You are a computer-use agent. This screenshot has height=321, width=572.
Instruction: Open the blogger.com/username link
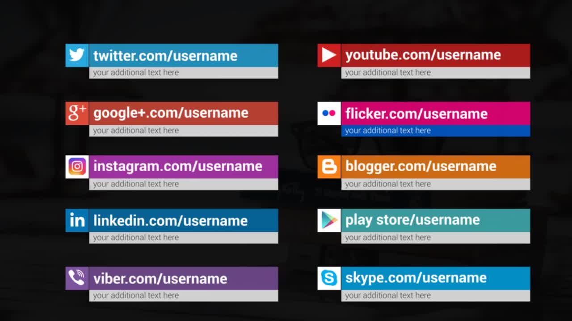click(x=421, y=166)
